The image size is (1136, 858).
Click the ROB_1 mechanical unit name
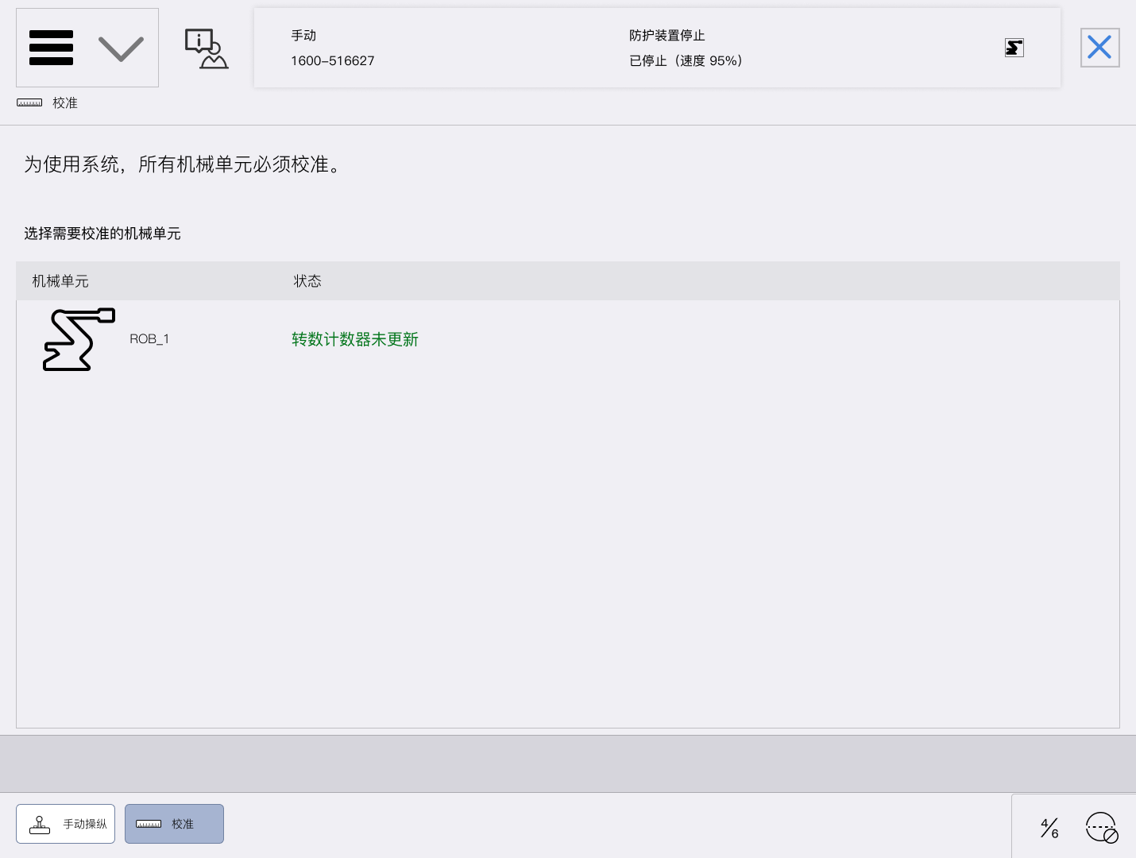point(149,339)
